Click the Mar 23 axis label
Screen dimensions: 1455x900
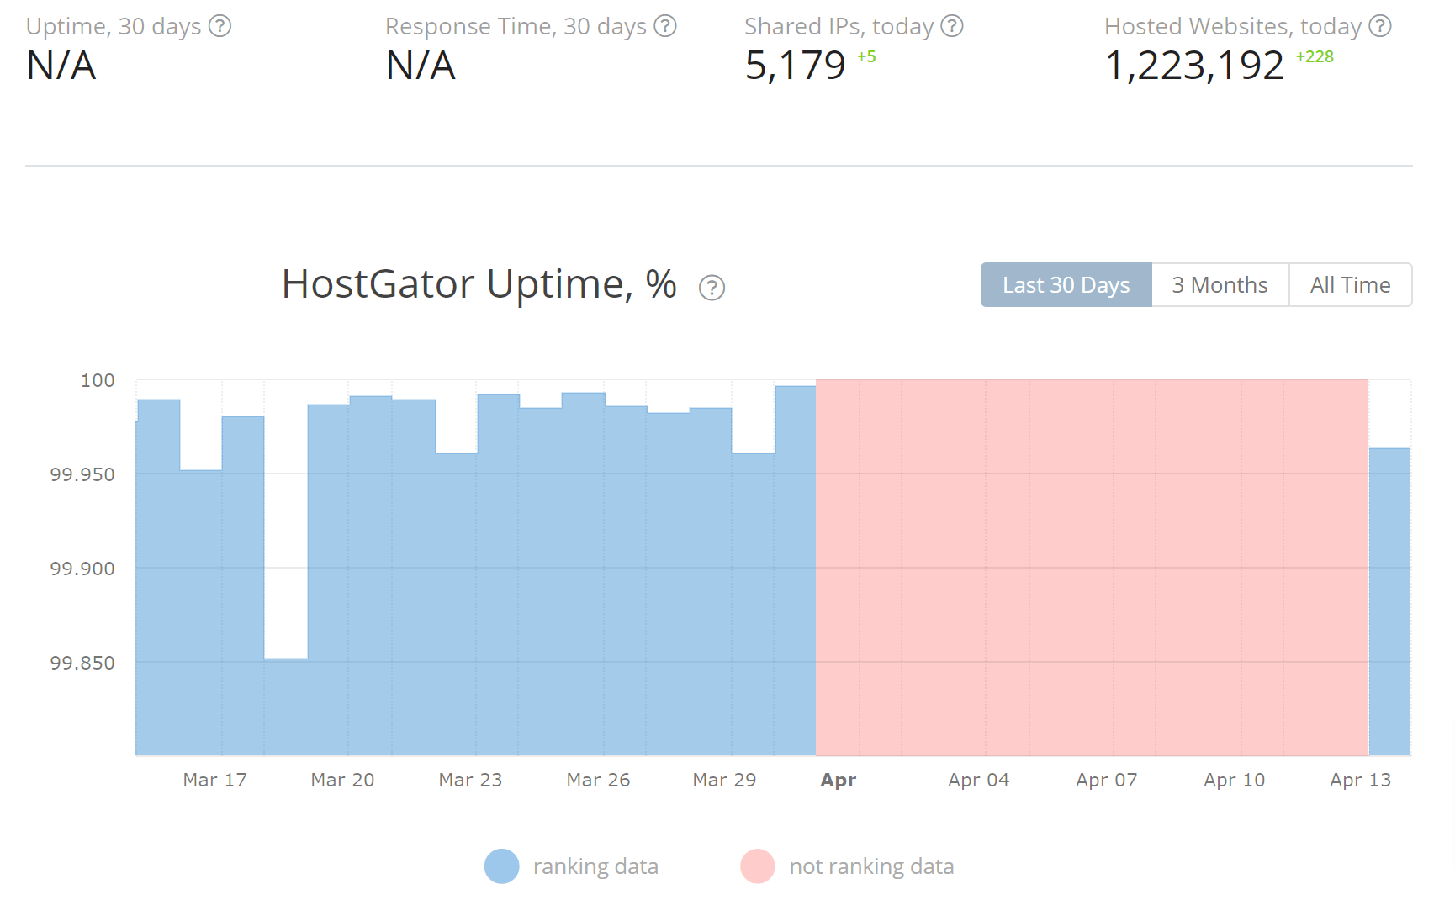[x=471, y=780]
